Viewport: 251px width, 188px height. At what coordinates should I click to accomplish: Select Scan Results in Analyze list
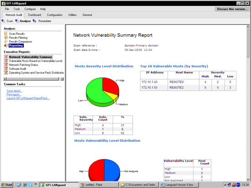click(16, 34)
